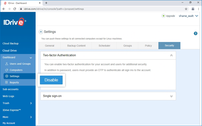Open the Groups tab
Viewport: 202px width, 126px height.
[128, 46]
